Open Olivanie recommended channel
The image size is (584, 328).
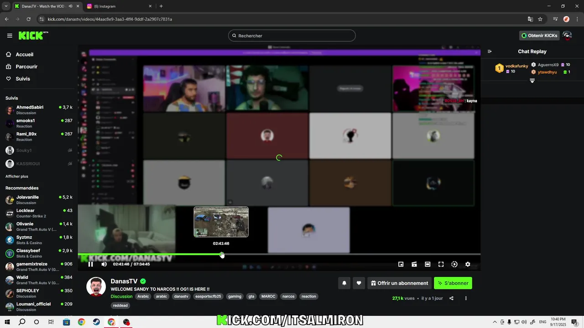[39, 226]
